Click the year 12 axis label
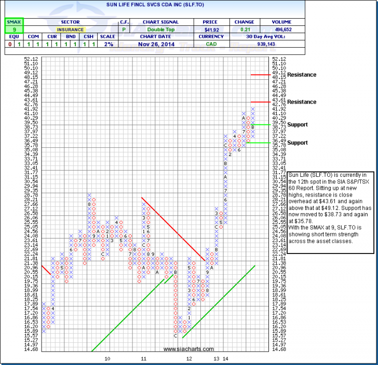This screenshot has width=378, height=365. point(190,358)
